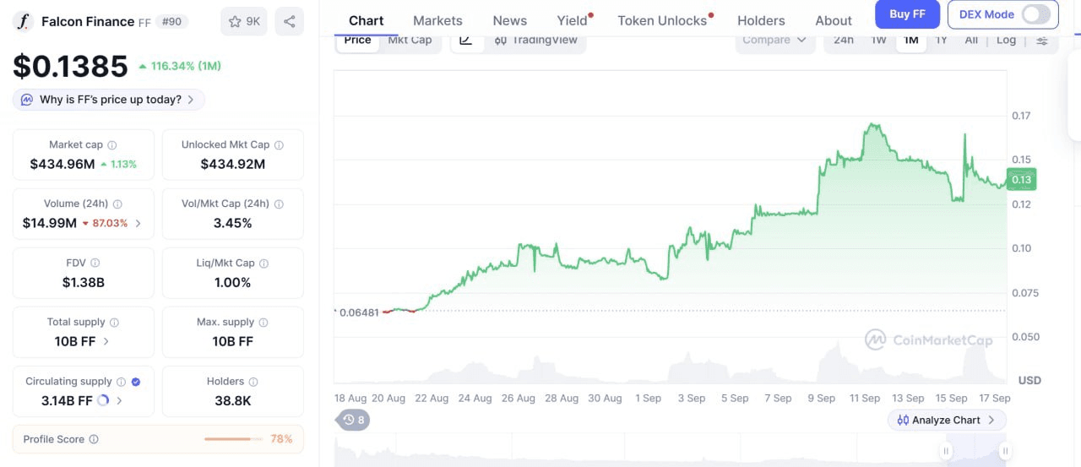Viewport: 1081px width, 467px height.
Task: Click the Profile Score bar
Action: click(x=233, y=439)
